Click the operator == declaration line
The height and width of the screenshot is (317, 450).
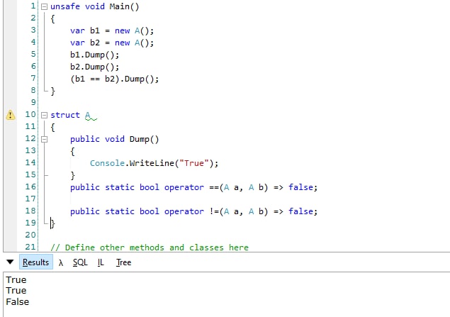click(x=194, y=187)
